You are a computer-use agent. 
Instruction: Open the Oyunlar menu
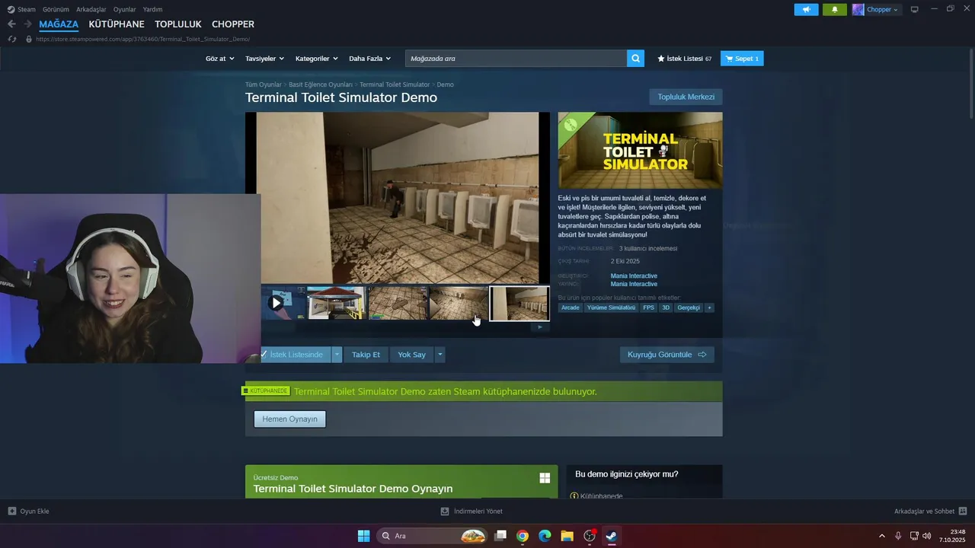click(x=125, y=9)
